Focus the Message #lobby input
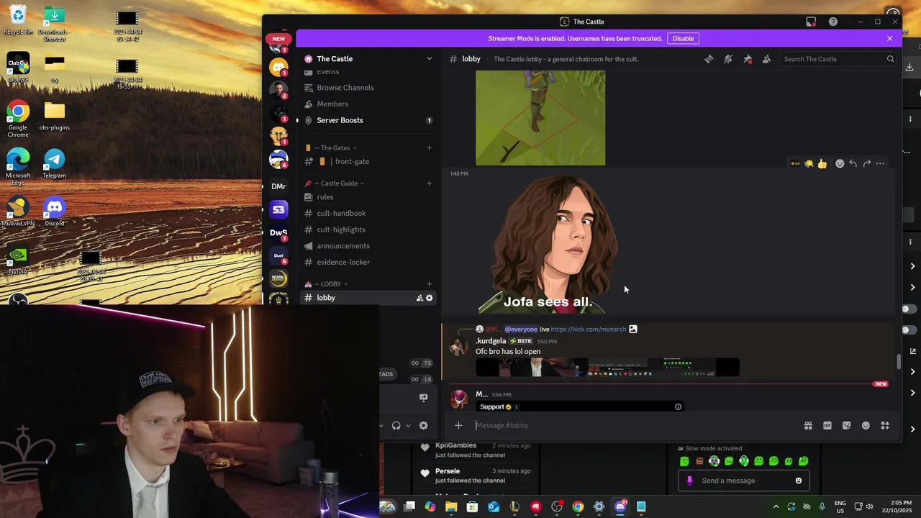Image resolution: width=921 pixels, height=518 pixels. pyautogui.click(x=633, y=425)
